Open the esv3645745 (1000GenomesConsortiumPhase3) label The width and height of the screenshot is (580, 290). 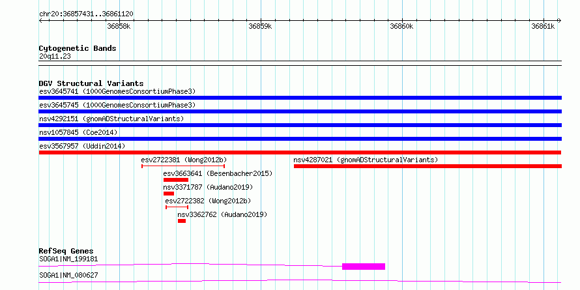coord(117,105)
